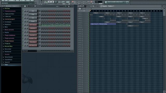Screen dimensions: 166x93
Task: Open the Projects folder in browser
Action: (x=8, y=44)
